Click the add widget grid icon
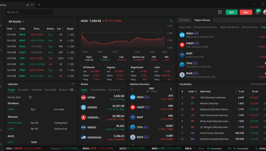The image size is (266, 151). [220, 12]
